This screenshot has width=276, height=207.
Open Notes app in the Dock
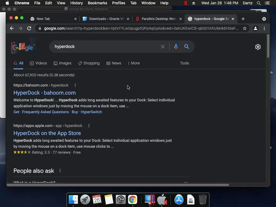pyautogui.click(x=109, y=199)
